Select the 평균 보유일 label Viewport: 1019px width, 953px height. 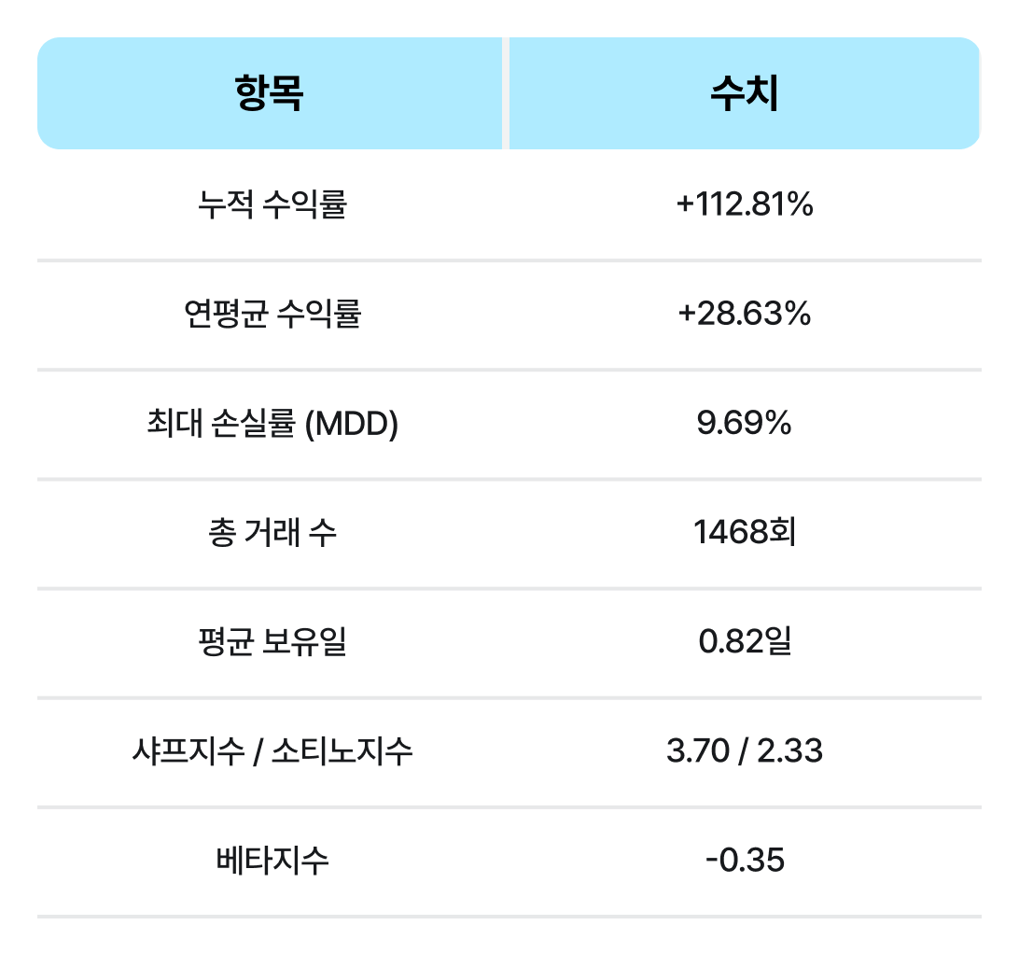point(272,641)
